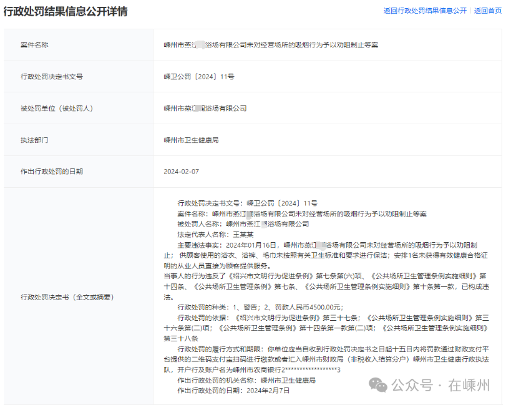Select the 案件名称 row label

34,45
